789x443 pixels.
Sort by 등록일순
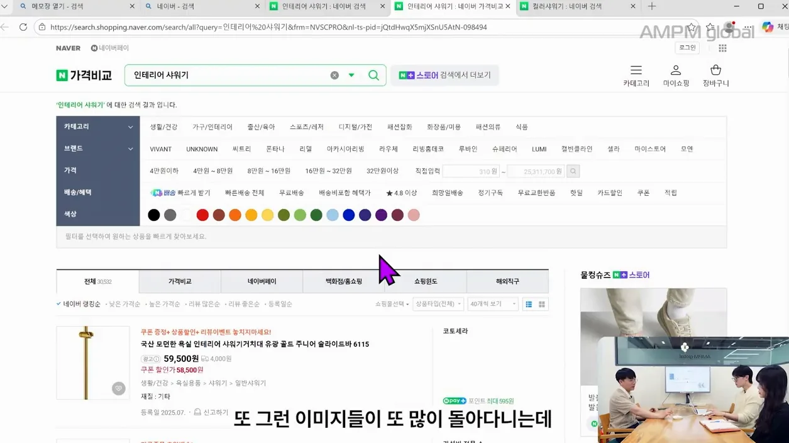coord(280,304)
